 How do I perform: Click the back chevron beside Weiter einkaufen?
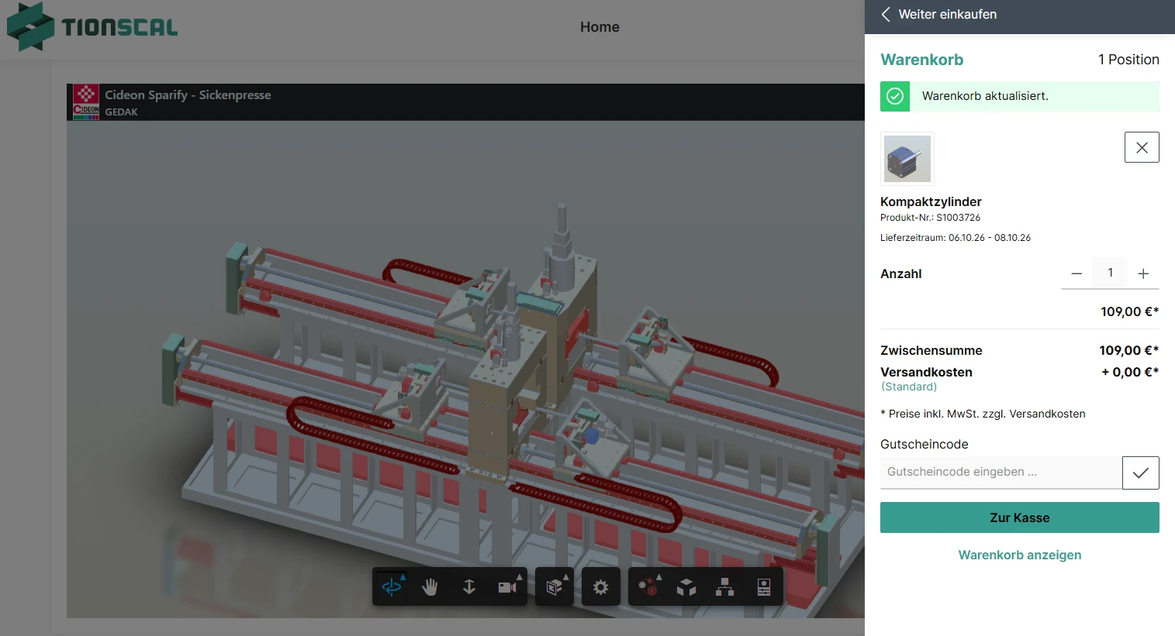(x=886, y=14)
